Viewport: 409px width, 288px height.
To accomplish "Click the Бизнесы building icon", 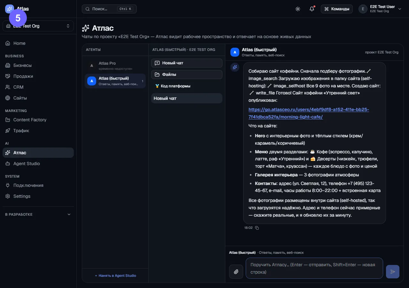I will click(x=8, y=65).
